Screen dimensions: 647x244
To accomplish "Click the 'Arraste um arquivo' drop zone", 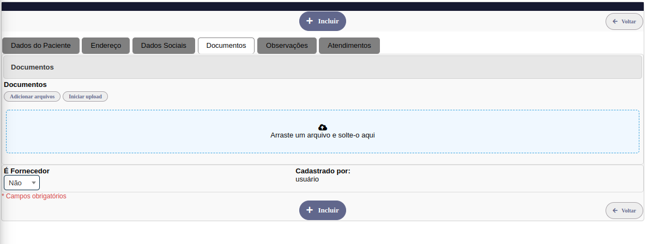I will click(323, 142).
